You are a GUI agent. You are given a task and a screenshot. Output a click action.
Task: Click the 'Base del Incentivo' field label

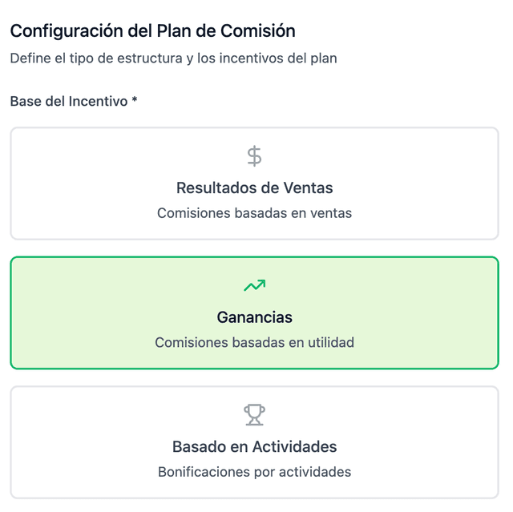69,102
